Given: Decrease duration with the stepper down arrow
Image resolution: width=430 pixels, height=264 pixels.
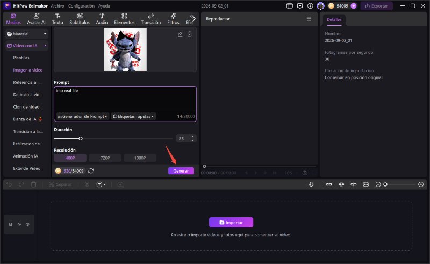Looking at the screenshot, I should [192, 140].
